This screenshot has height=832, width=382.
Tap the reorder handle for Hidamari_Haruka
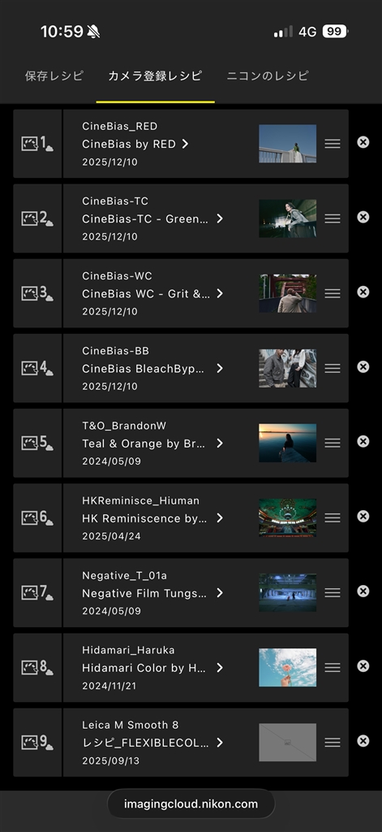pos(333,668)
